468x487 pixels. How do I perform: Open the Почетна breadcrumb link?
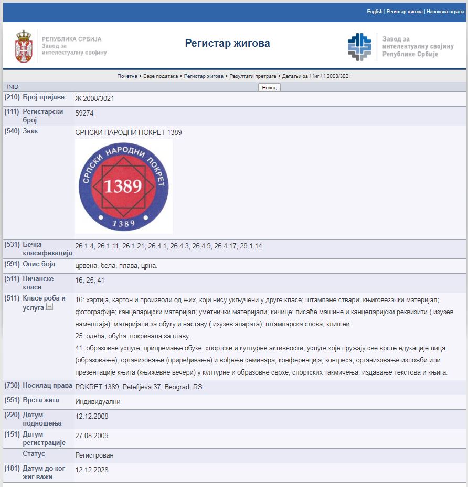[127, 76]
